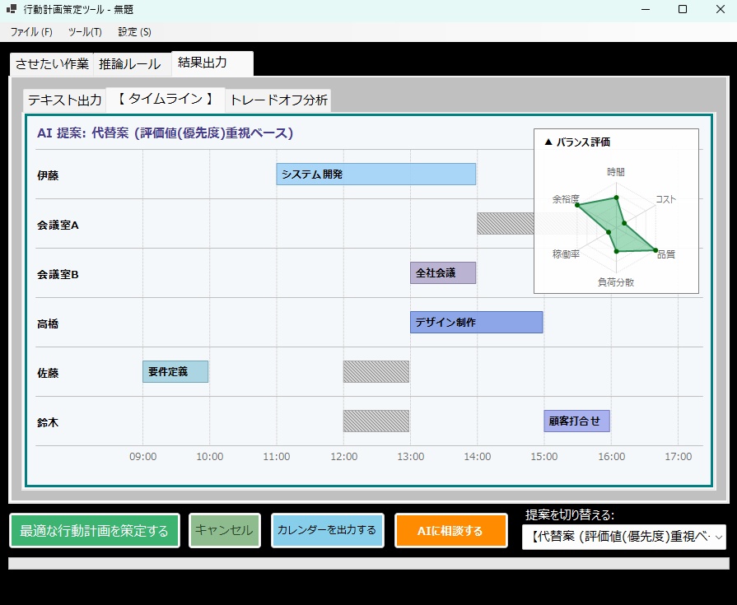Viewport: 737px width, 605px height.
Task: Click the 15:00 time axis label
Action: point(544,457)
